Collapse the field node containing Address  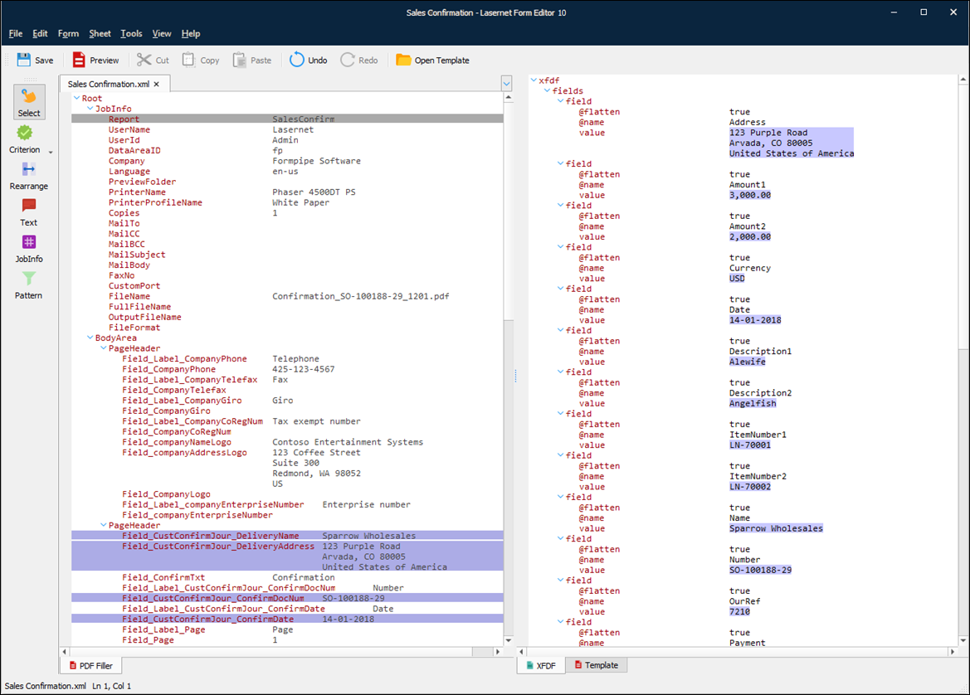tap(560, 101)
